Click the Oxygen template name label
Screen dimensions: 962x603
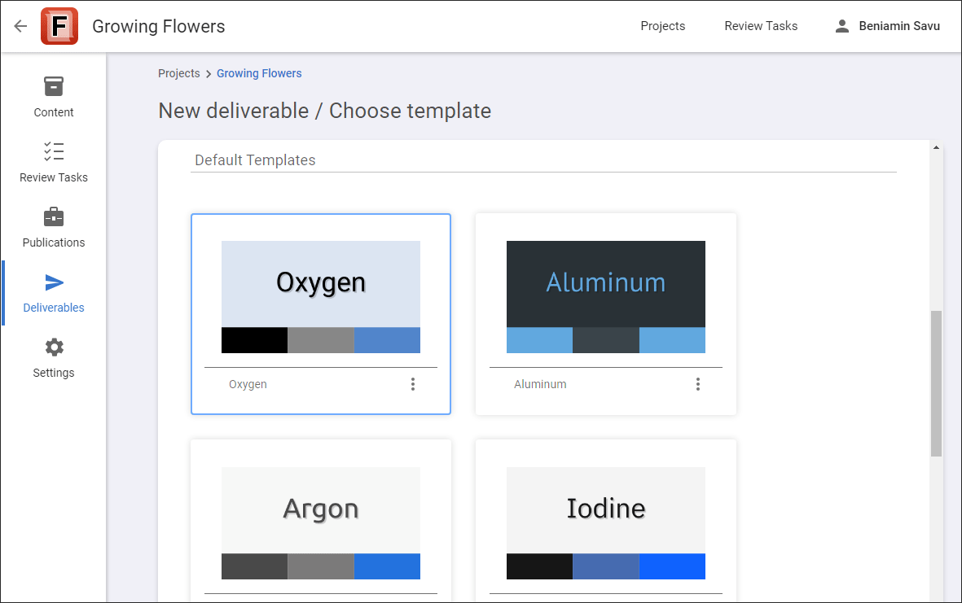click(x=248, y=384)
